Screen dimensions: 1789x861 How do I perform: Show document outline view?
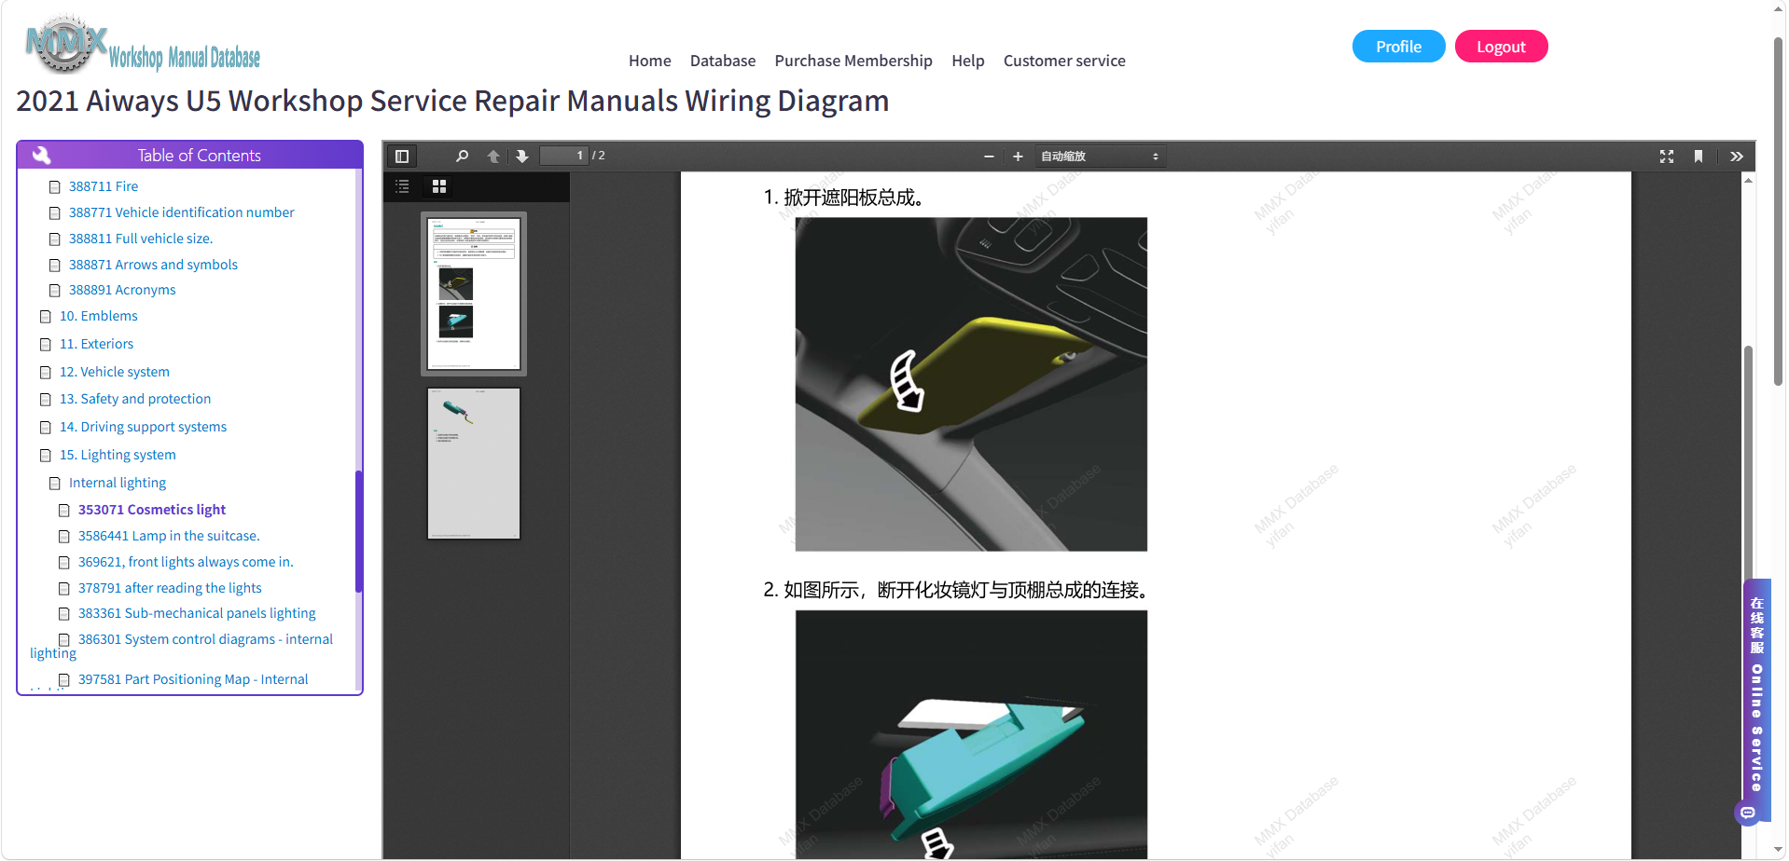pos(402,186)
